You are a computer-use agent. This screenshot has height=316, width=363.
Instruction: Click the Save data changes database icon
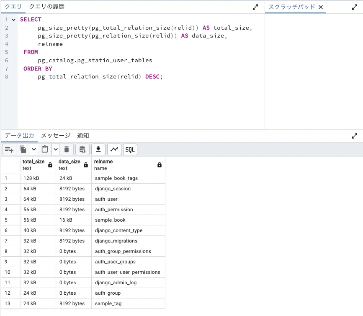point(82,149)
